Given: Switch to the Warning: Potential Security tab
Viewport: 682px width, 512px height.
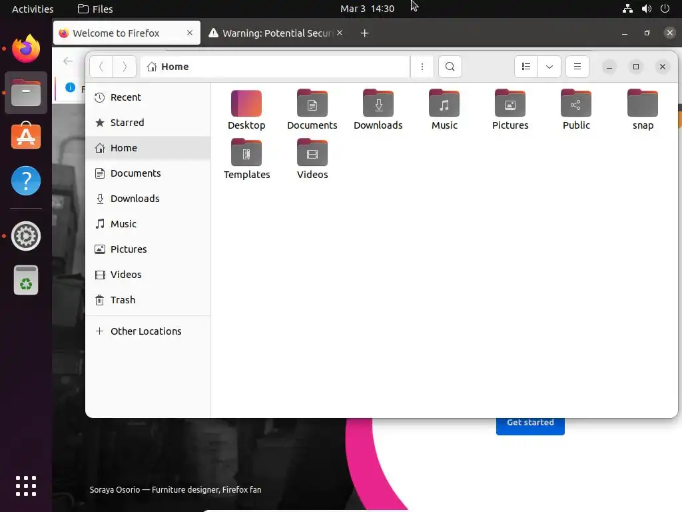Looking at the screenshot, I should (x=276, y=33).
